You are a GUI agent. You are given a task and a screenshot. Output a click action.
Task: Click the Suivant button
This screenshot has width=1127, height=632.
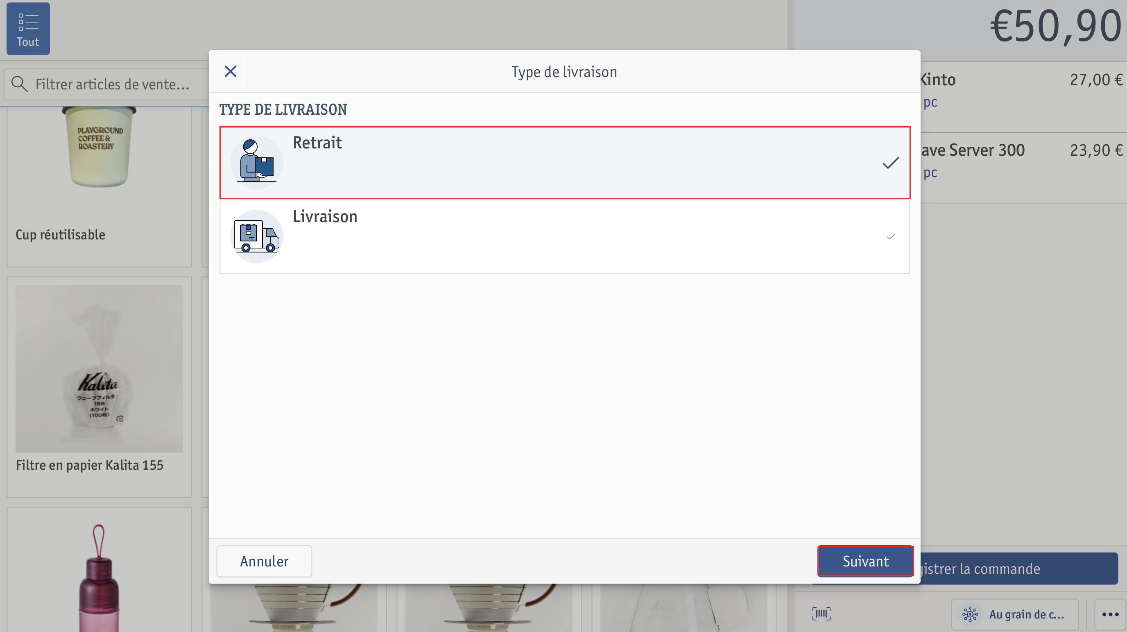[865, 561]
